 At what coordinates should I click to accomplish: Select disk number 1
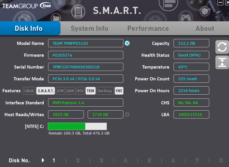click(x=54, y=160)
